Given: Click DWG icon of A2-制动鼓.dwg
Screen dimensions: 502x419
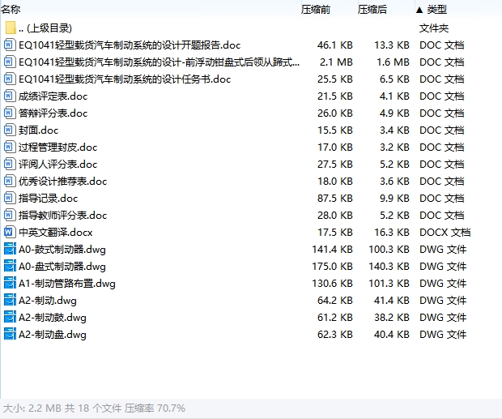Looking at the screenshot, I should [x=10, y=317].
